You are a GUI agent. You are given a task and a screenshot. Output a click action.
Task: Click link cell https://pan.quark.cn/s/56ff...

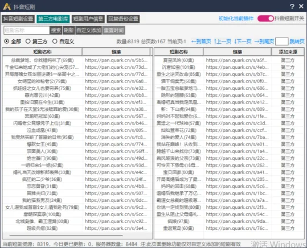tap(116, 151)
